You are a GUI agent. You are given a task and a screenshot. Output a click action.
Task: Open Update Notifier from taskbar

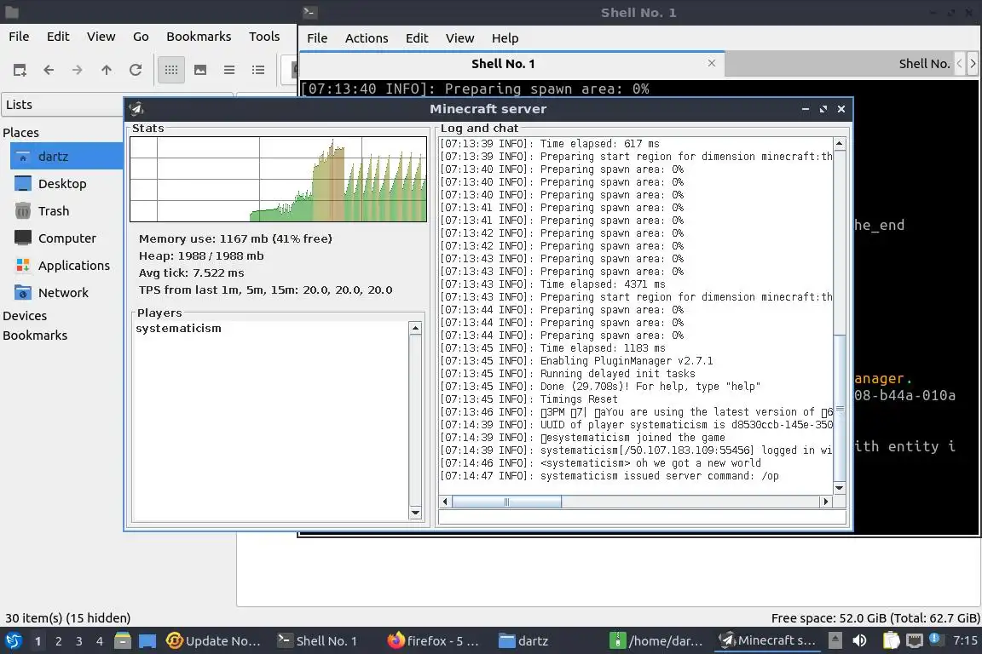(213, 641)
